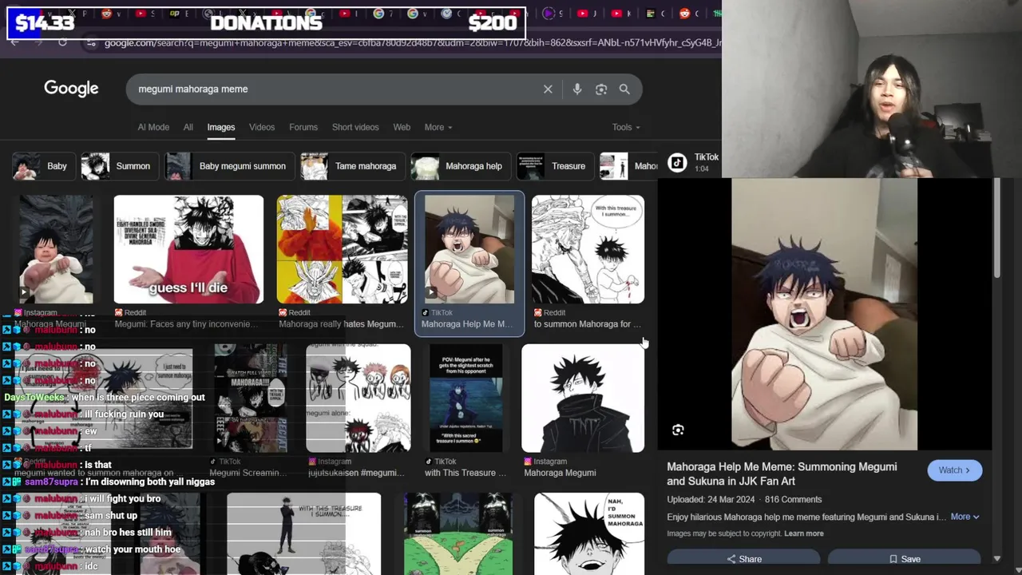This screenshot has width=1022, height=575.
Task: Start voice search with microphone icon
Action: (x=577, y=89)
